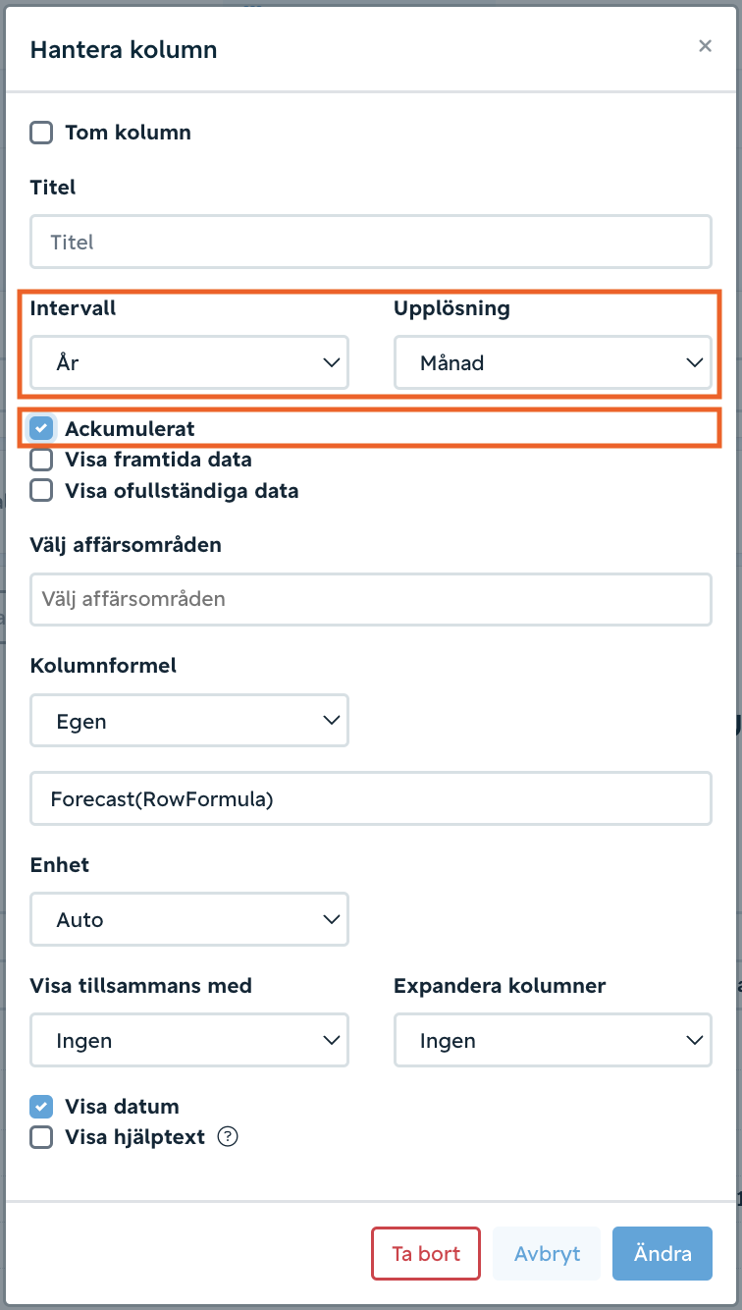Open the Upplösning dropdown showing Månad
This screenshot has height=1310, width=742.
(553, 362)
